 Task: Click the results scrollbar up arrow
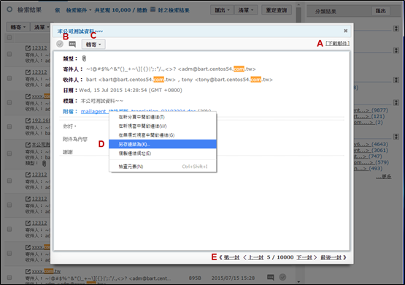click(298, 4)
